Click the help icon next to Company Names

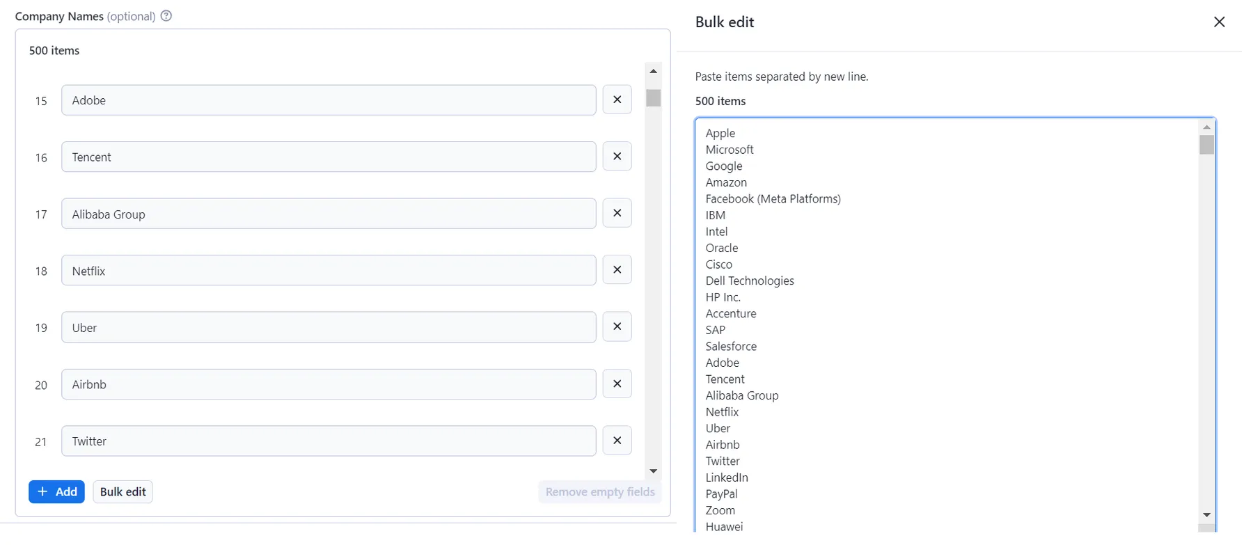tap(166, 16)
